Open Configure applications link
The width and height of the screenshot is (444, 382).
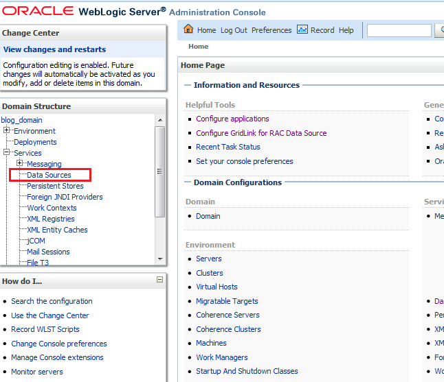[232, 119]
